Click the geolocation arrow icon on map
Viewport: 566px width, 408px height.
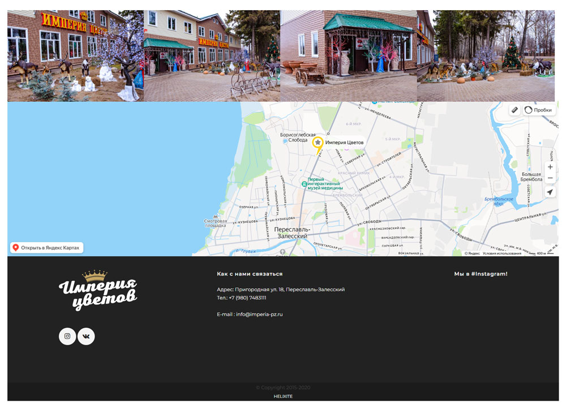(550, 192)
